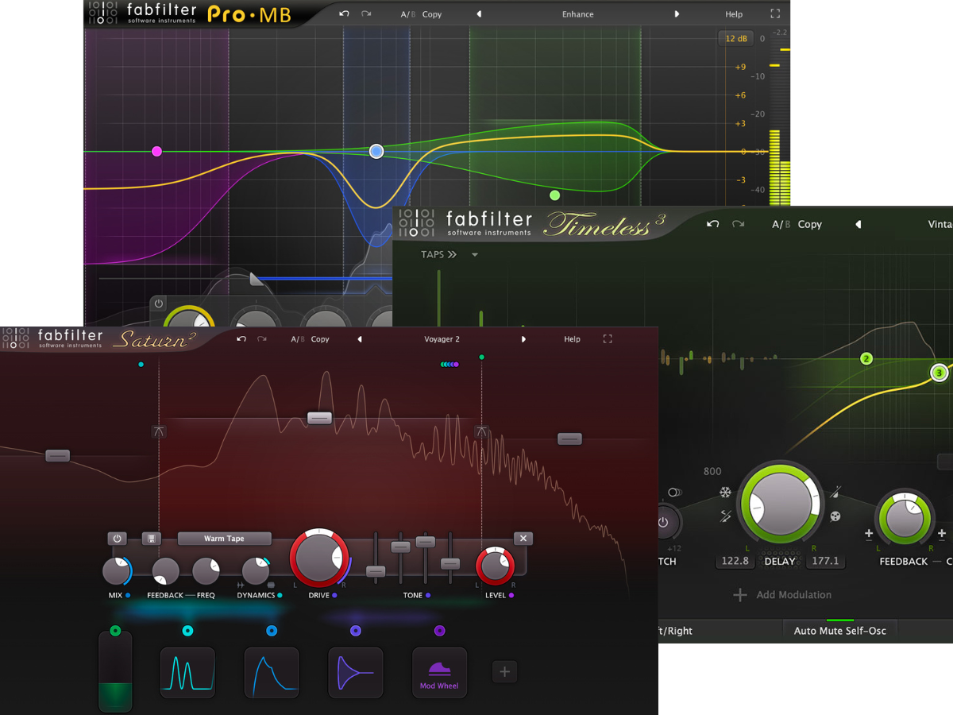Screen dimensions: 953x715
Task: Toggle the Pitch power button in Timeless
Action: [664, 524]
